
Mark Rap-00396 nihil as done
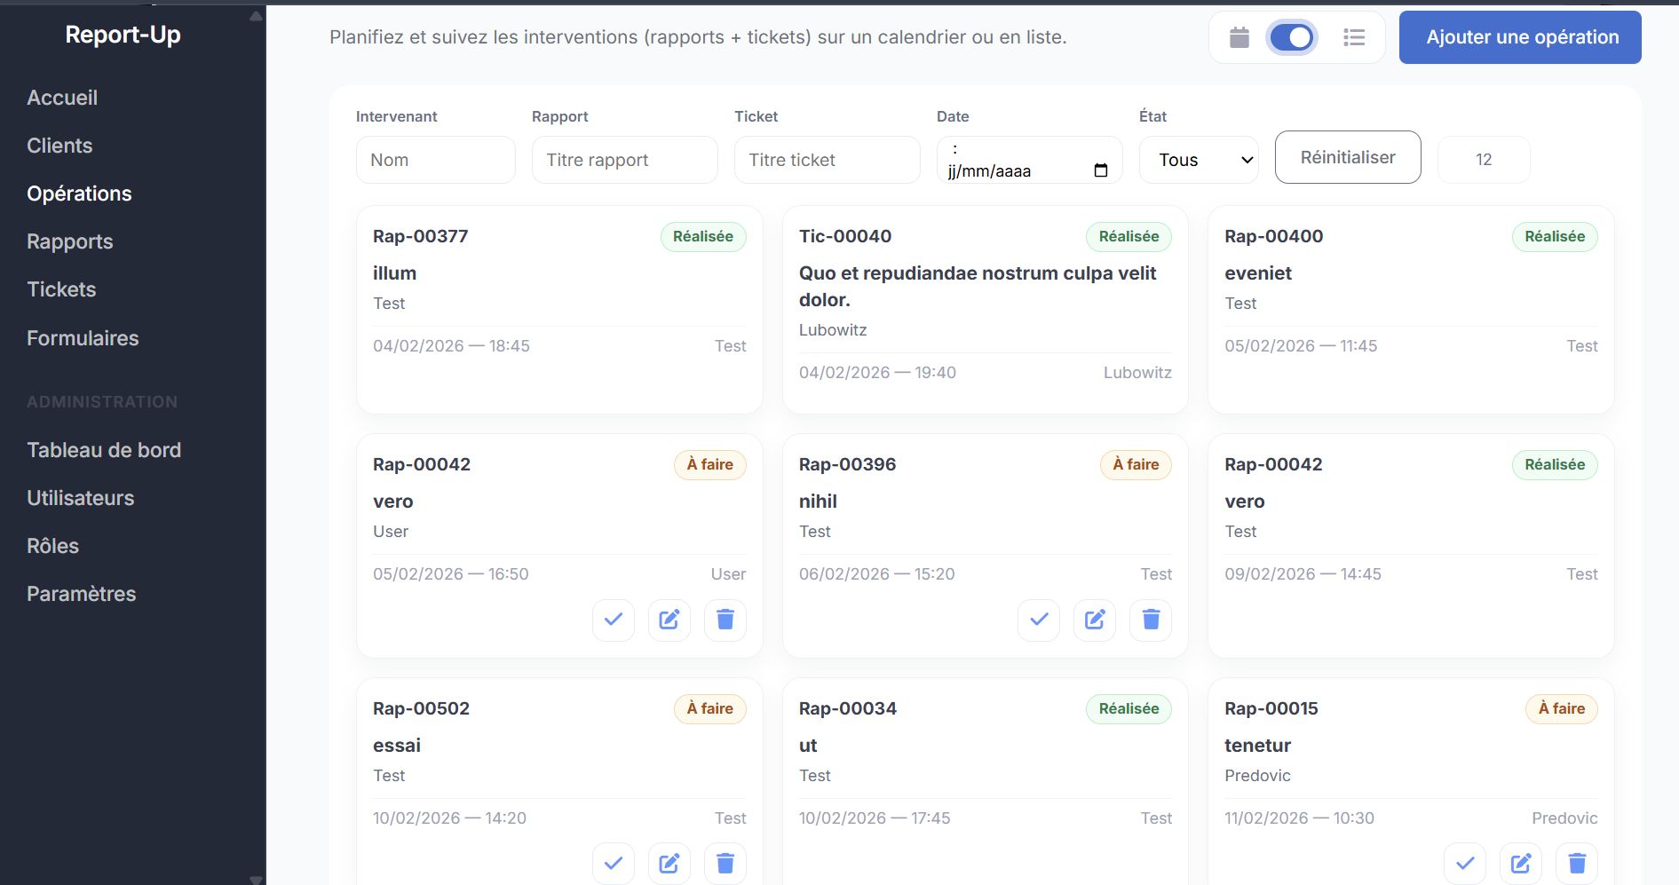coord(1039,620)
